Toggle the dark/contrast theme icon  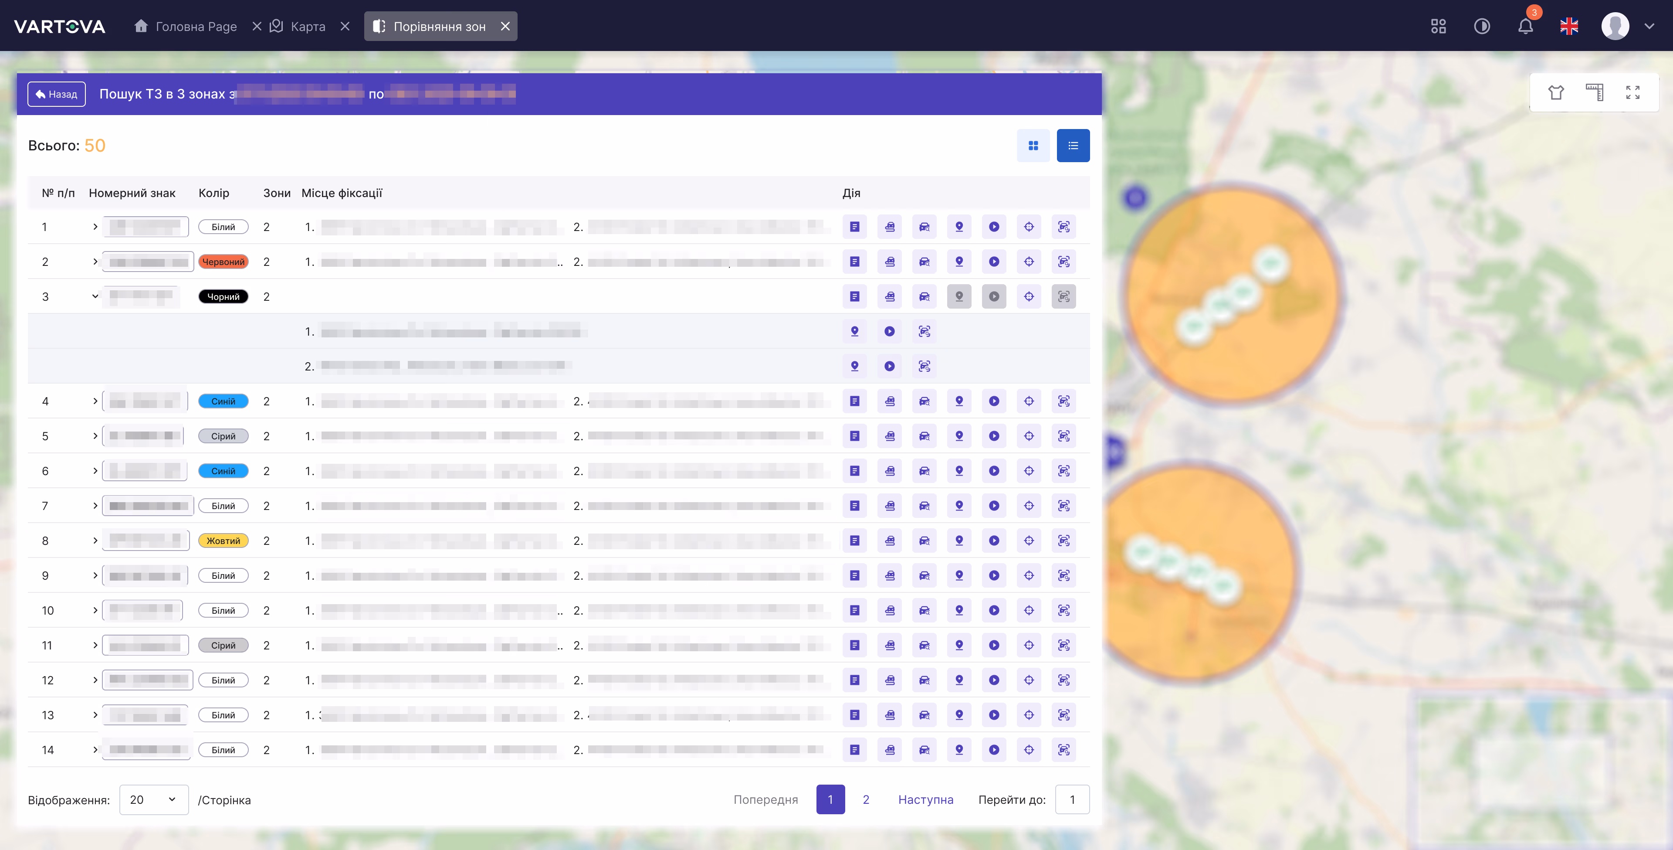[x=1482, y=26]
